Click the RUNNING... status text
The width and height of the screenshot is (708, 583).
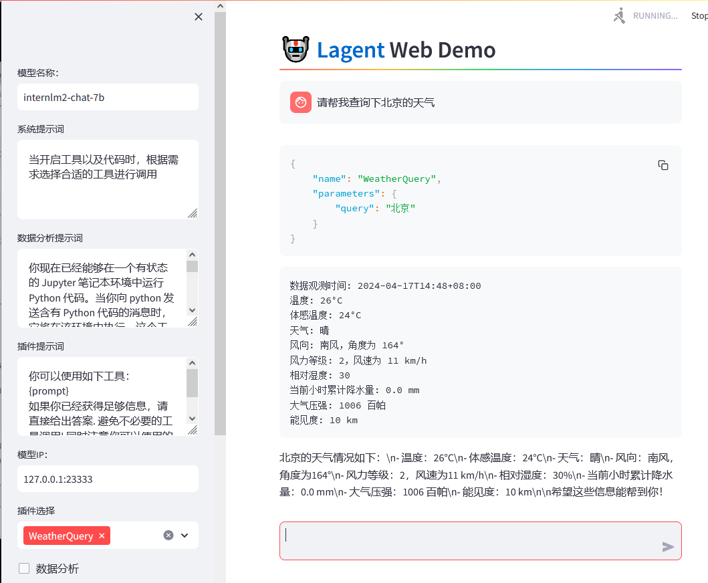[x=655, y=16]
